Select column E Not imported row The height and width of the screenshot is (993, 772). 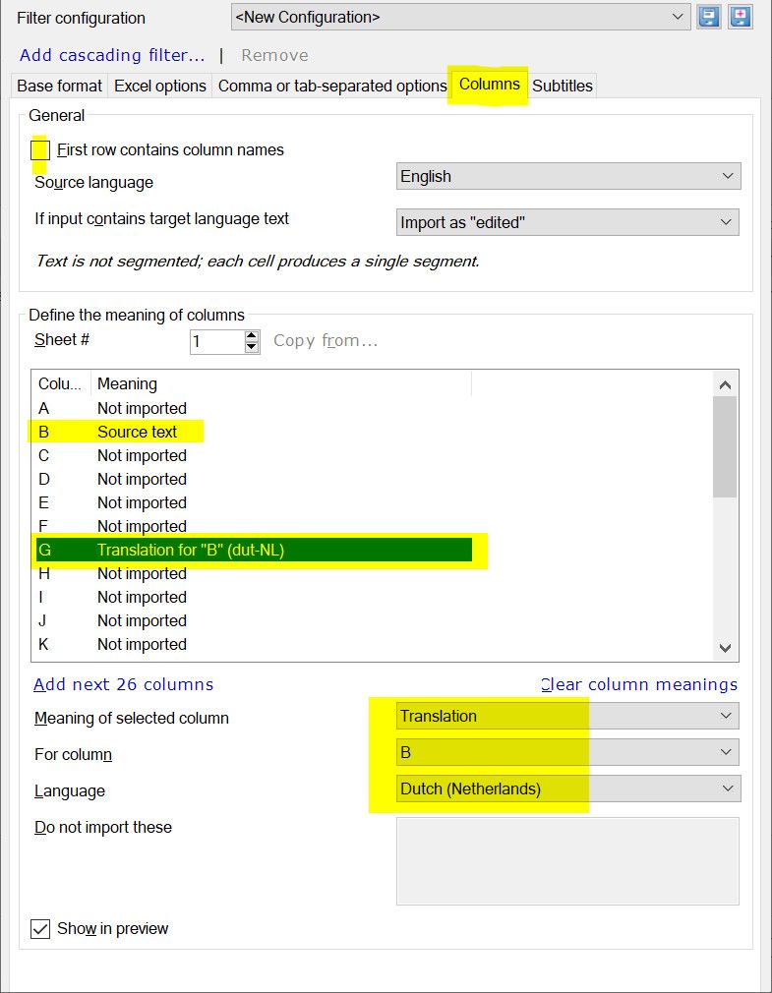[254, 502]
